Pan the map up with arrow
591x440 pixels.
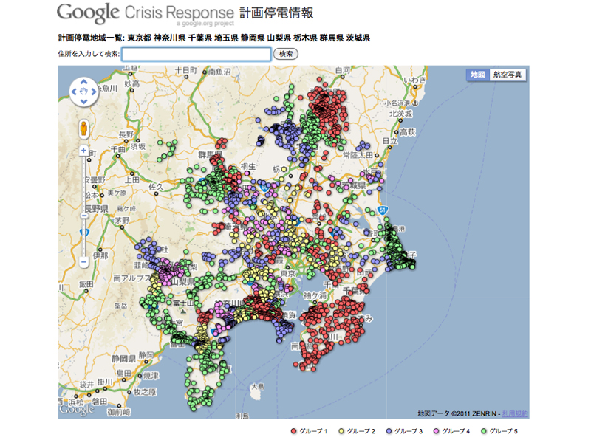[83, 83]
